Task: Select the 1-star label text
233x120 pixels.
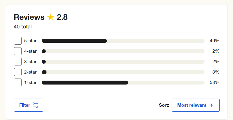Action: (x=30, y=82)
